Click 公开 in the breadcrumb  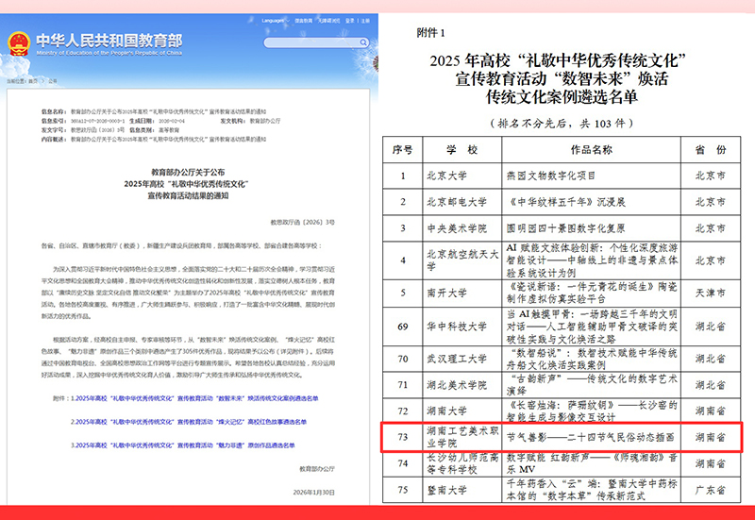click(x=53, y=82)
